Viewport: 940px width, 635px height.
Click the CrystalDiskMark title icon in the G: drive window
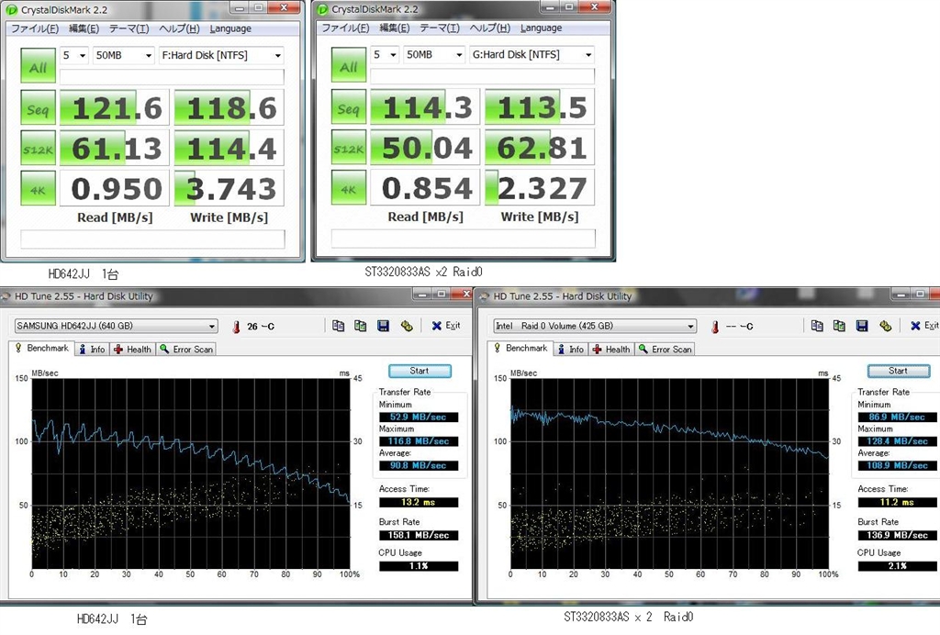pos(322,9)
